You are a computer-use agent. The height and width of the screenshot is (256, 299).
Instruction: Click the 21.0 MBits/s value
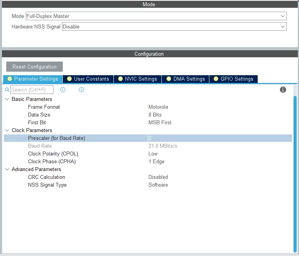(x=163, y=146)
